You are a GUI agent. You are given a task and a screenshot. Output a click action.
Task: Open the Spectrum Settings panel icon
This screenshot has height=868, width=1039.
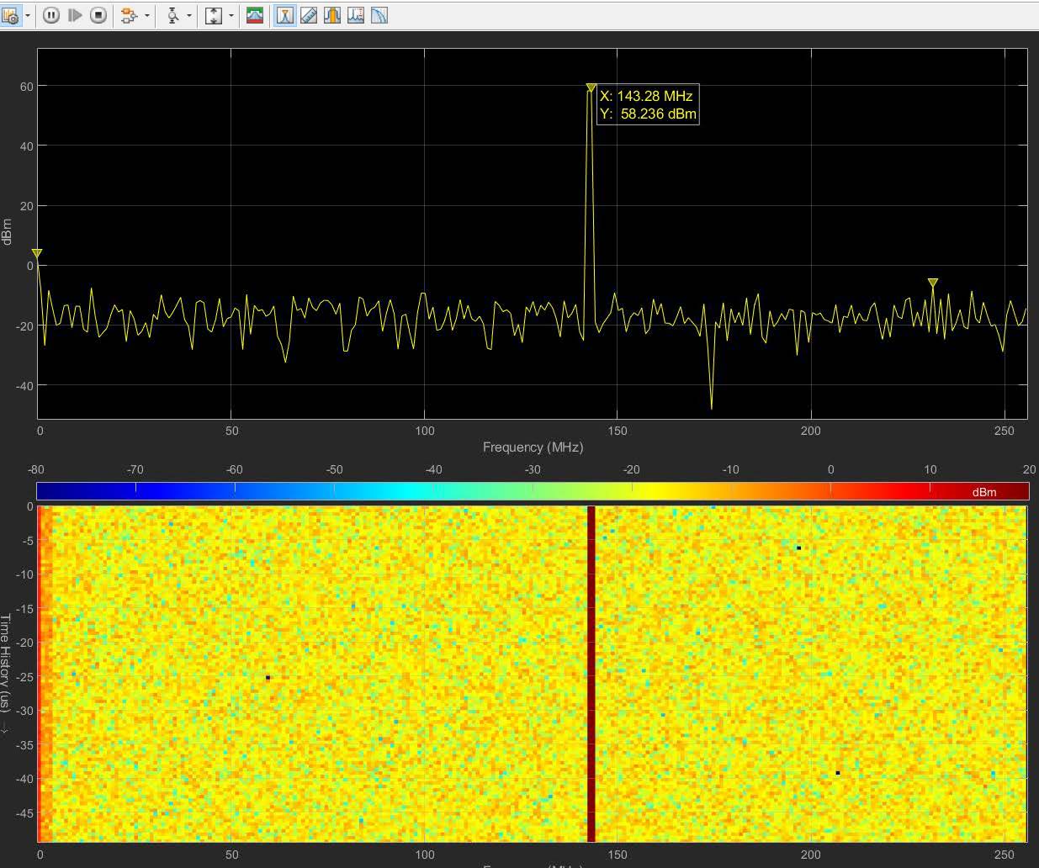(10, 15)
